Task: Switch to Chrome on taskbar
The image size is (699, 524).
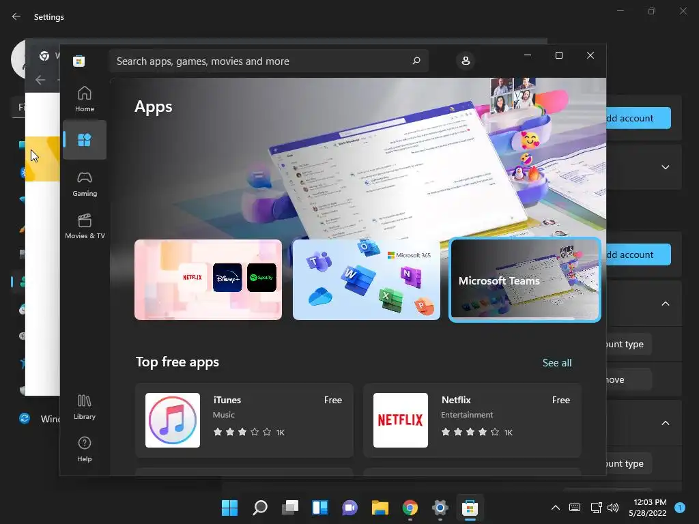Action: point(410,508)
